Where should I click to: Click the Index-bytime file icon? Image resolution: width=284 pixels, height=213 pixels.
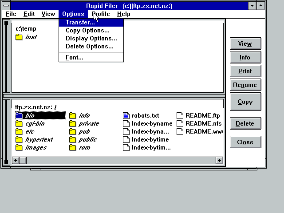(x=126, y=140)
